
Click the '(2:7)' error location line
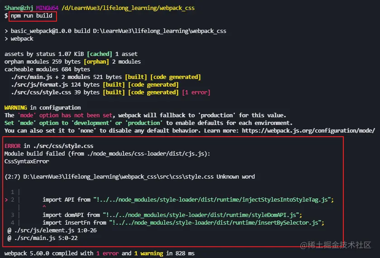130,177
